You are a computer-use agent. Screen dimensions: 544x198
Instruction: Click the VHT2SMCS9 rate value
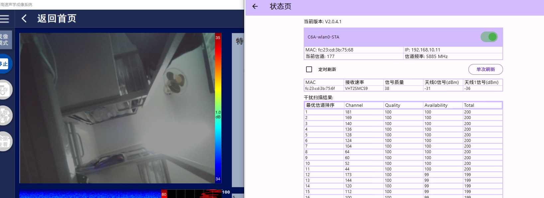click(356, 89)
